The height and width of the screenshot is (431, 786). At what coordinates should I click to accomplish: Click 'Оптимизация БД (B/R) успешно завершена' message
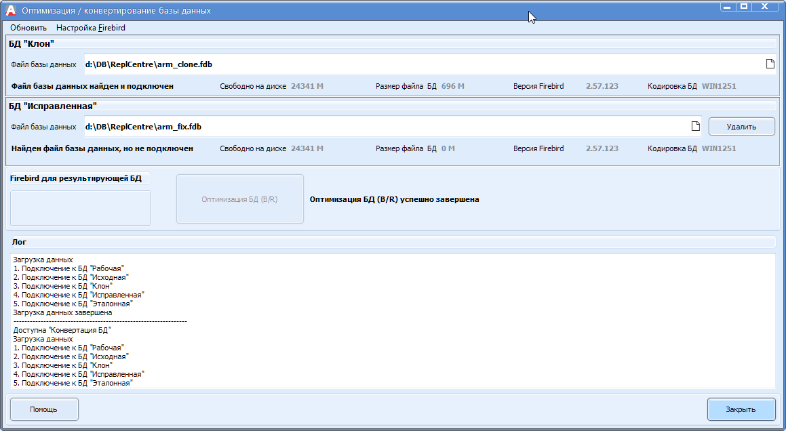(x=395, y=199)
